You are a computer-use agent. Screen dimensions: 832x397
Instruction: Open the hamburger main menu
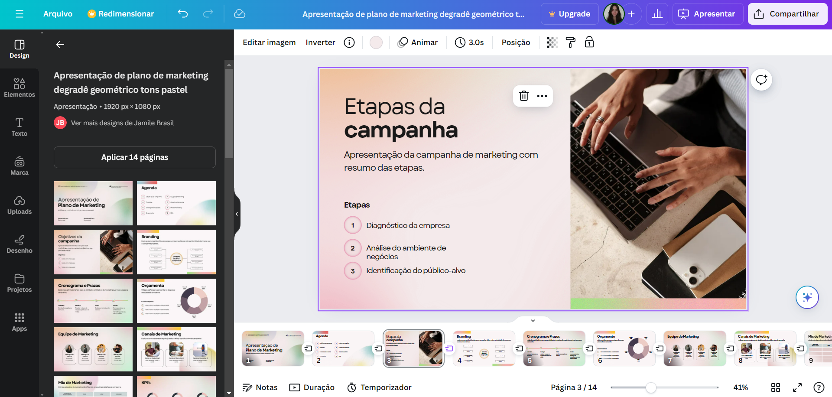(19, 14)
